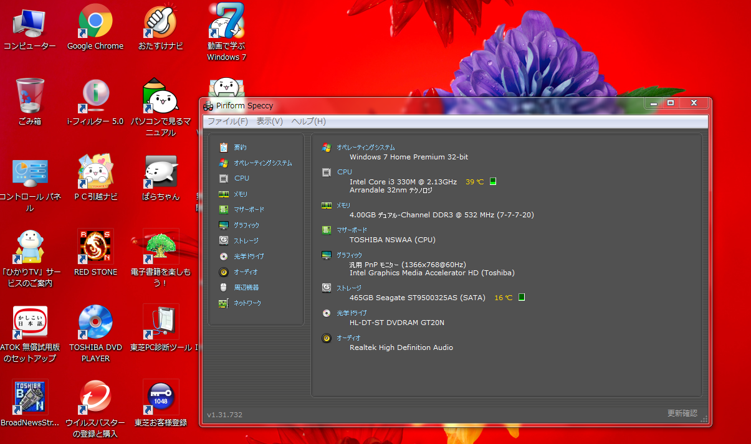Open オーディオ heading link in summary panel
The height and width of the screenshot is (444, 751).
(348, 338)
